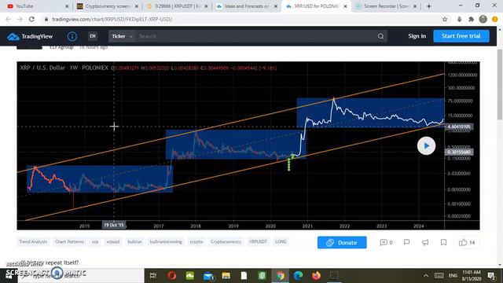Switch to the Cryptocurrency screener tab
503x283 pixels.
[107, 6]
